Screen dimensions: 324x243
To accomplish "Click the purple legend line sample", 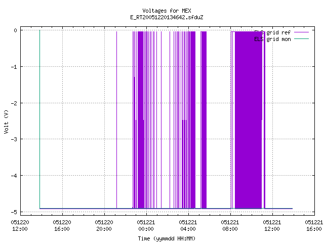I will tap(301, 32).
